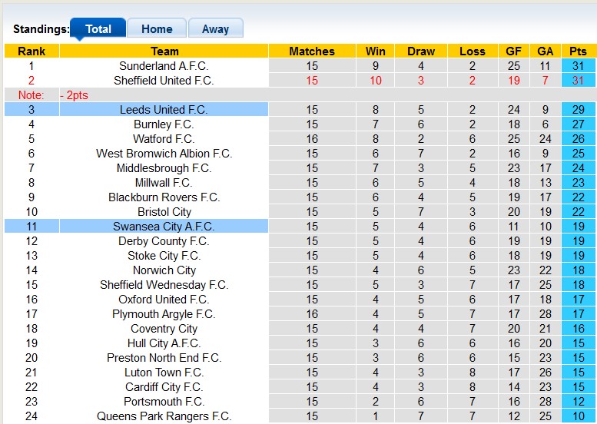
Task: Click the Rank column header
Action: 32,51
